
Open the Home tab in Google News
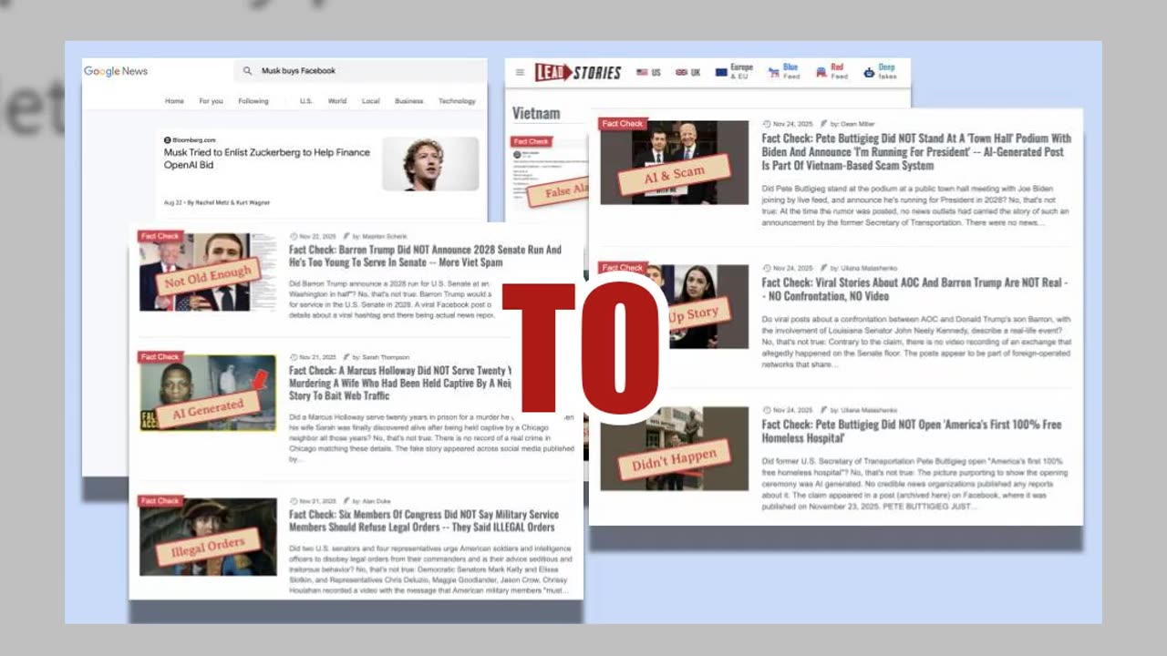(174, 101)
